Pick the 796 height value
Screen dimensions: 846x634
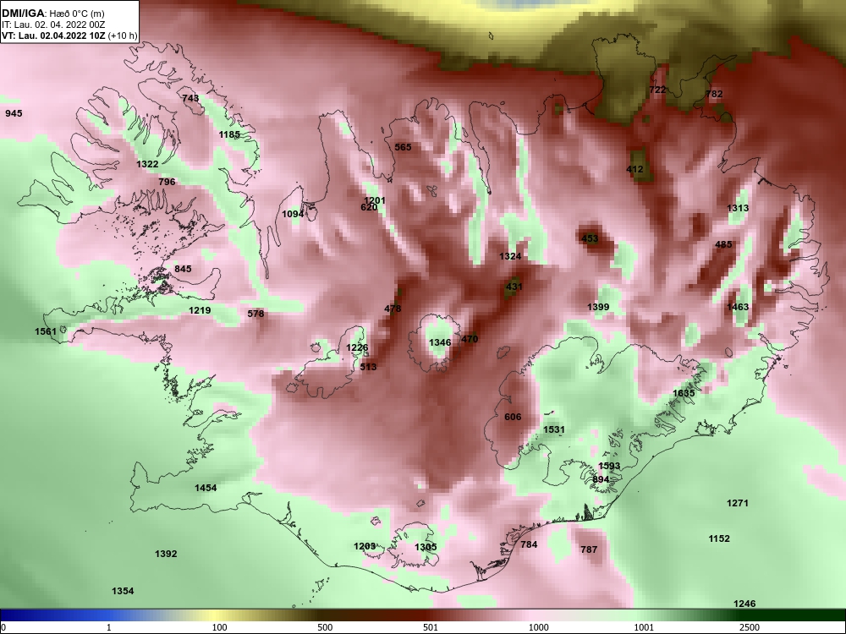point(168,182)
